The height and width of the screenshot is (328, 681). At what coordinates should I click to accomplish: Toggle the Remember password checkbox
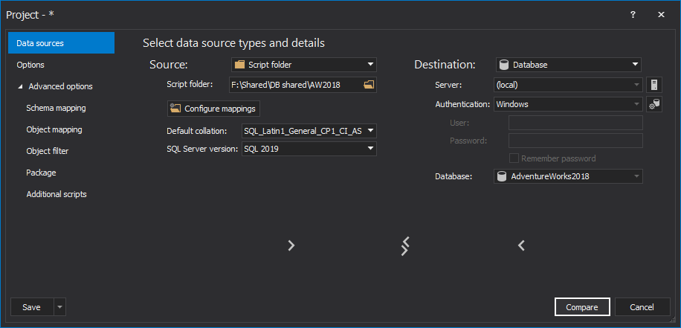click(514, 158)
